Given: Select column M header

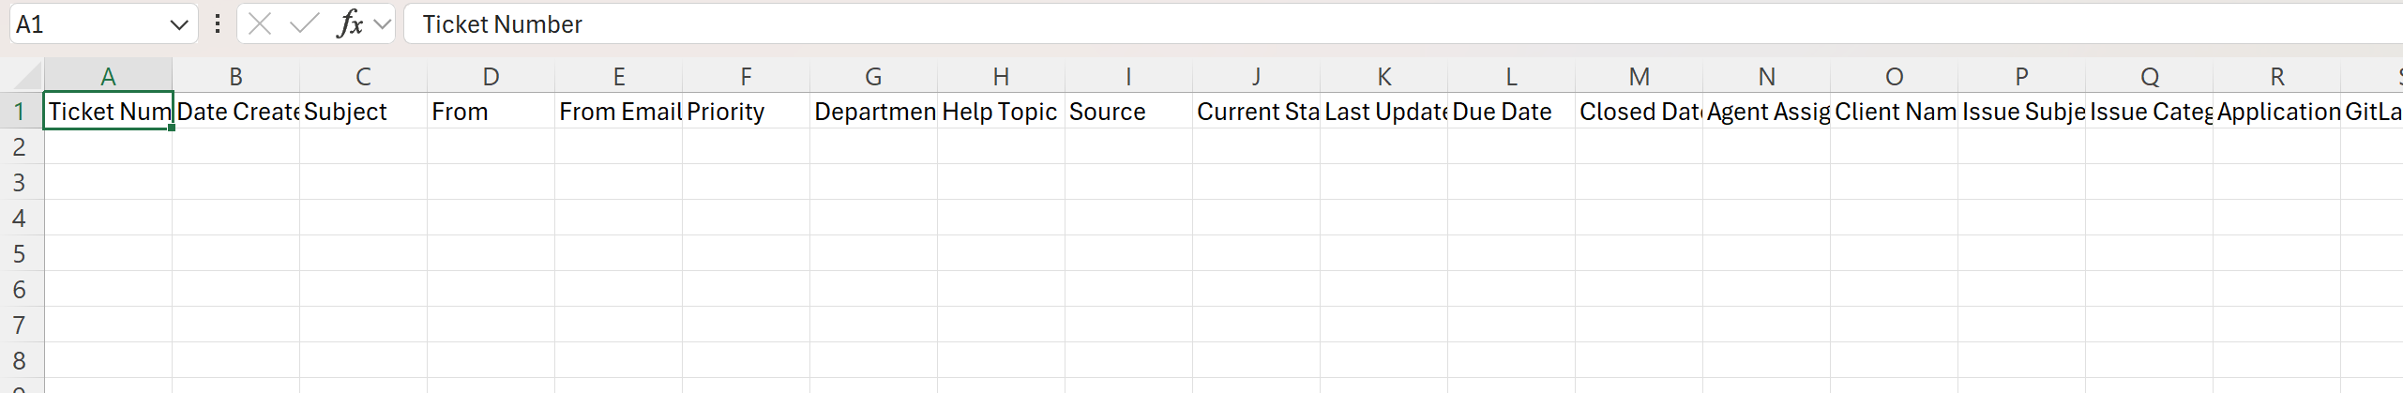Looking at the screenshot, I should tap(1639, 76).
